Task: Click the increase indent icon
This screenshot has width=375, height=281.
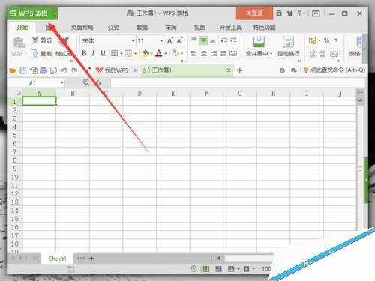Action: (x=233, y=40)
